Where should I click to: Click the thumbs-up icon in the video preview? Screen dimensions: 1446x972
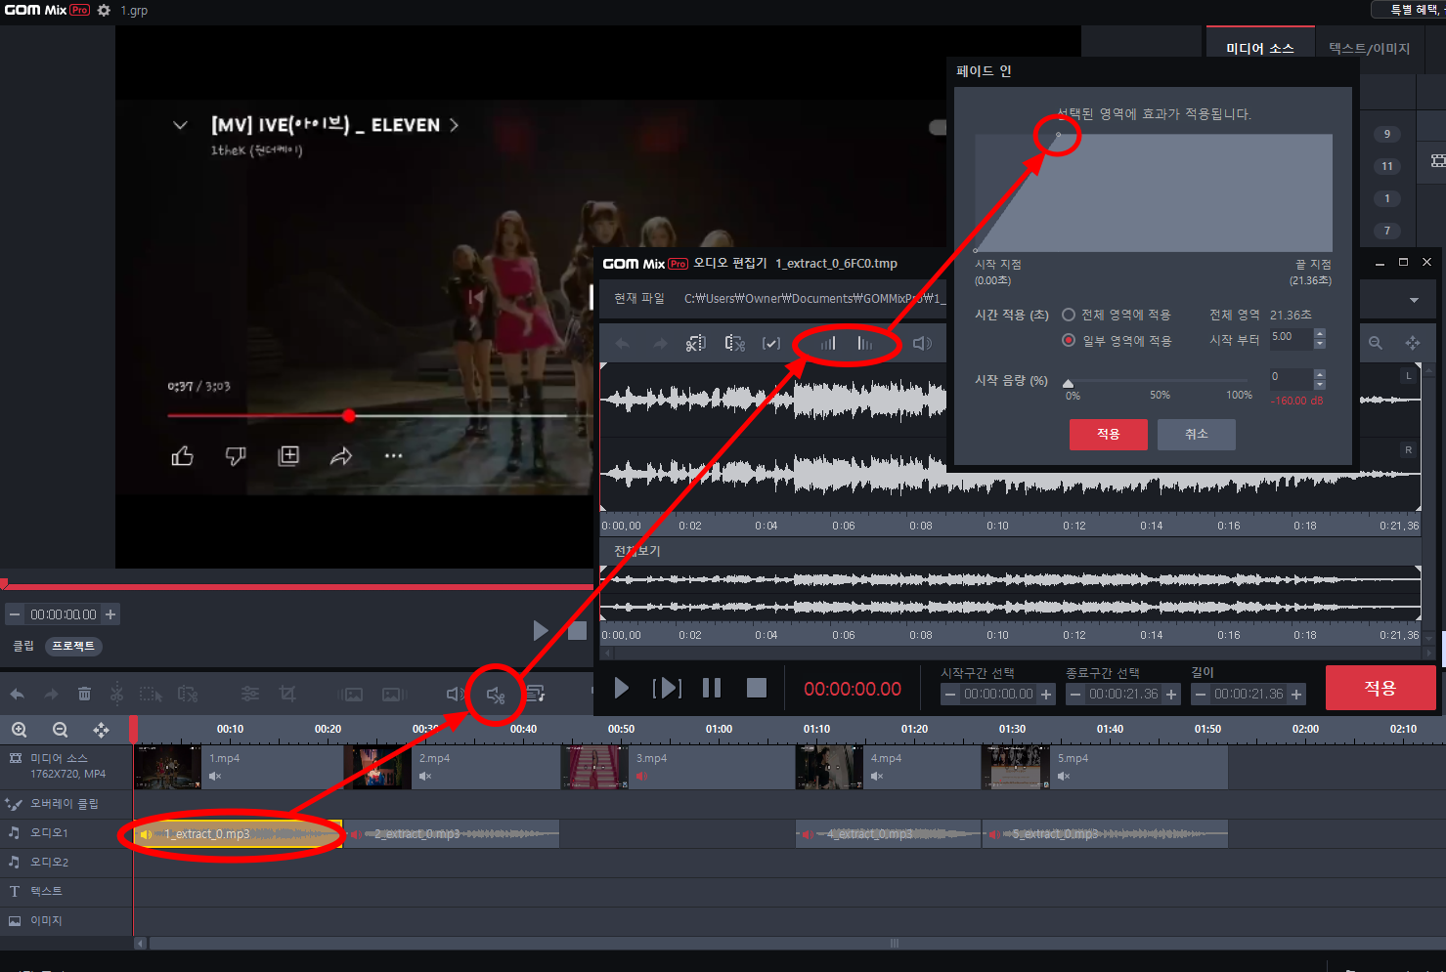183,456
